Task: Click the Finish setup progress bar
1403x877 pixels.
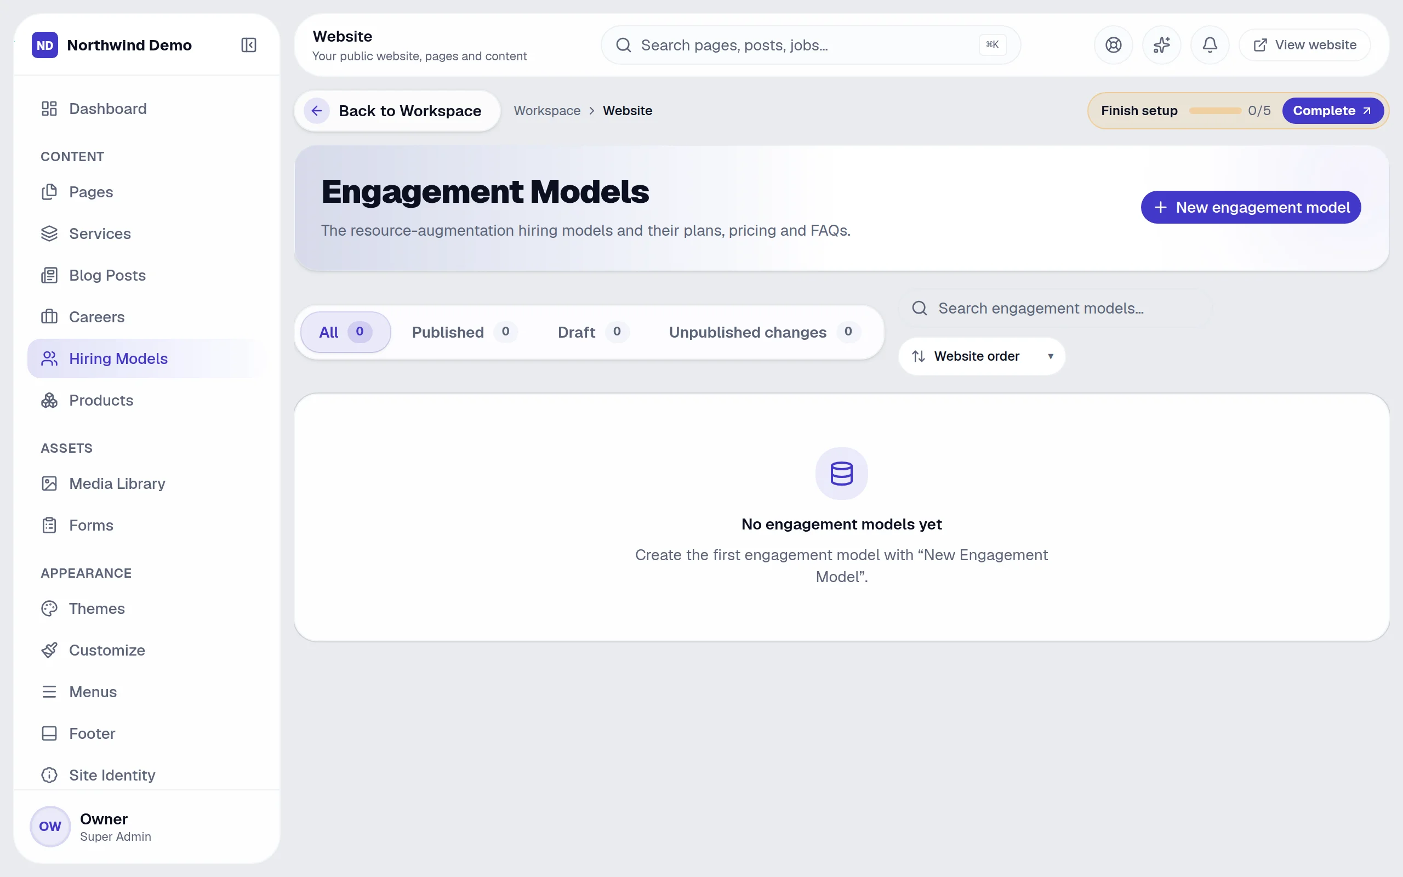Action: [1214, 111]
